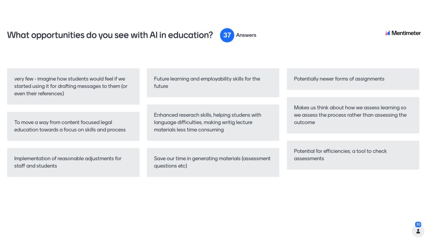Open the "content focused legal education" answer
This screenshot has width=428, height=241.
click(x=73, y=126)
